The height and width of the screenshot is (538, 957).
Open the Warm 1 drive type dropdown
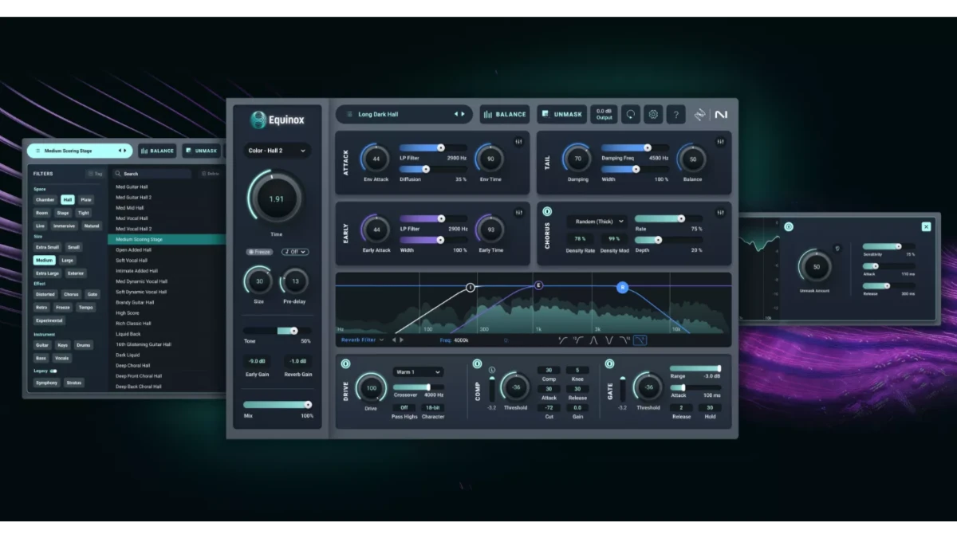pos(418,371)
